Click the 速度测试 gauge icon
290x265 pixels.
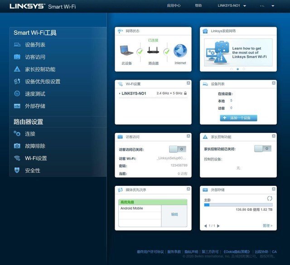click(17, 94)
